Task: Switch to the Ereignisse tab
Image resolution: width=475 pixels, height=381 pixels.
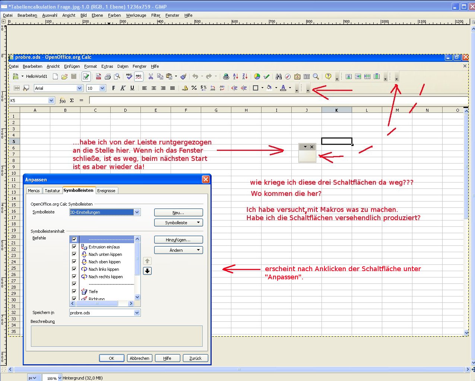Action: (106, 191)
